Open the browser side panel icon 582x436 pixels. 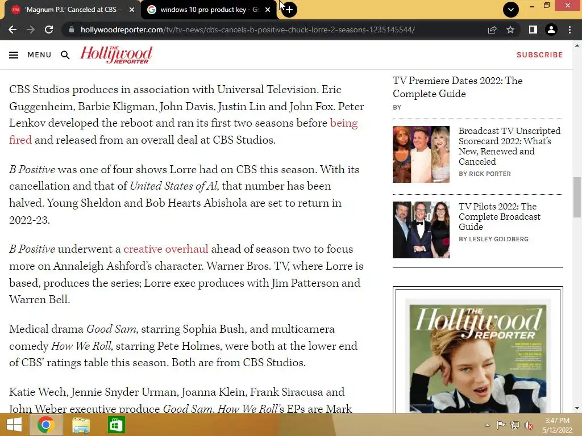tap(533, 30)
